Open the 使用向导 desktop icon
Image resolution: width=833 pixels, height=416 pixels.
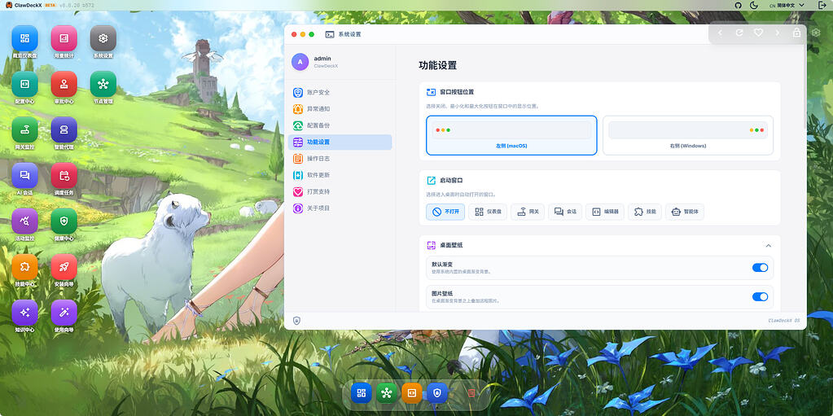click(64, 313)
